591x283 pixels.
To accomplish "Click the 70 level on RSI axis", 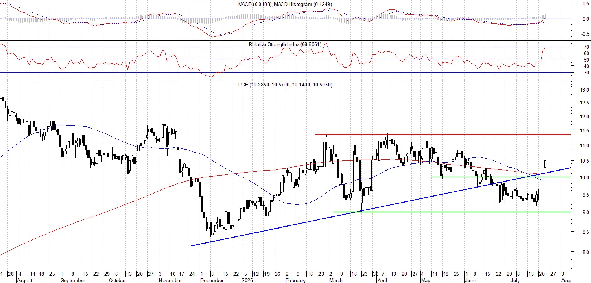I will coord(586,47).
